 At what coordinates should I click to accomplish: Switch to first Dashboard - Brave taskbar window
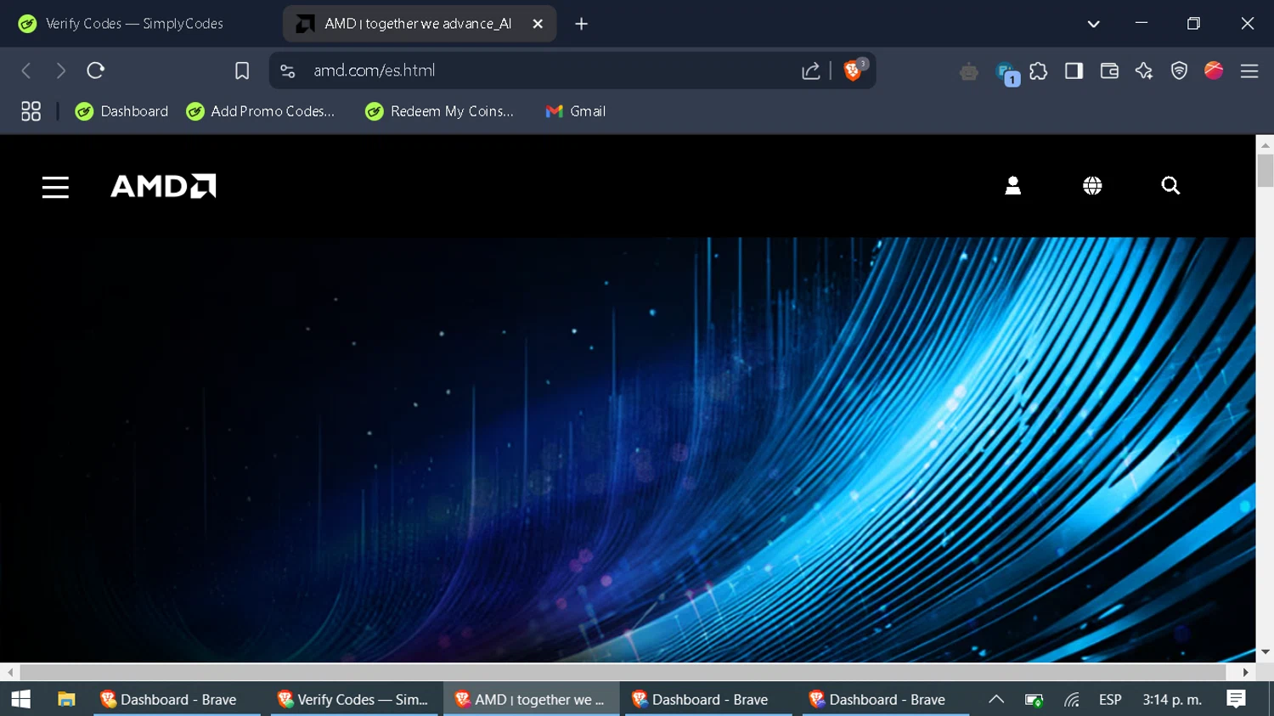pos(177,699)
